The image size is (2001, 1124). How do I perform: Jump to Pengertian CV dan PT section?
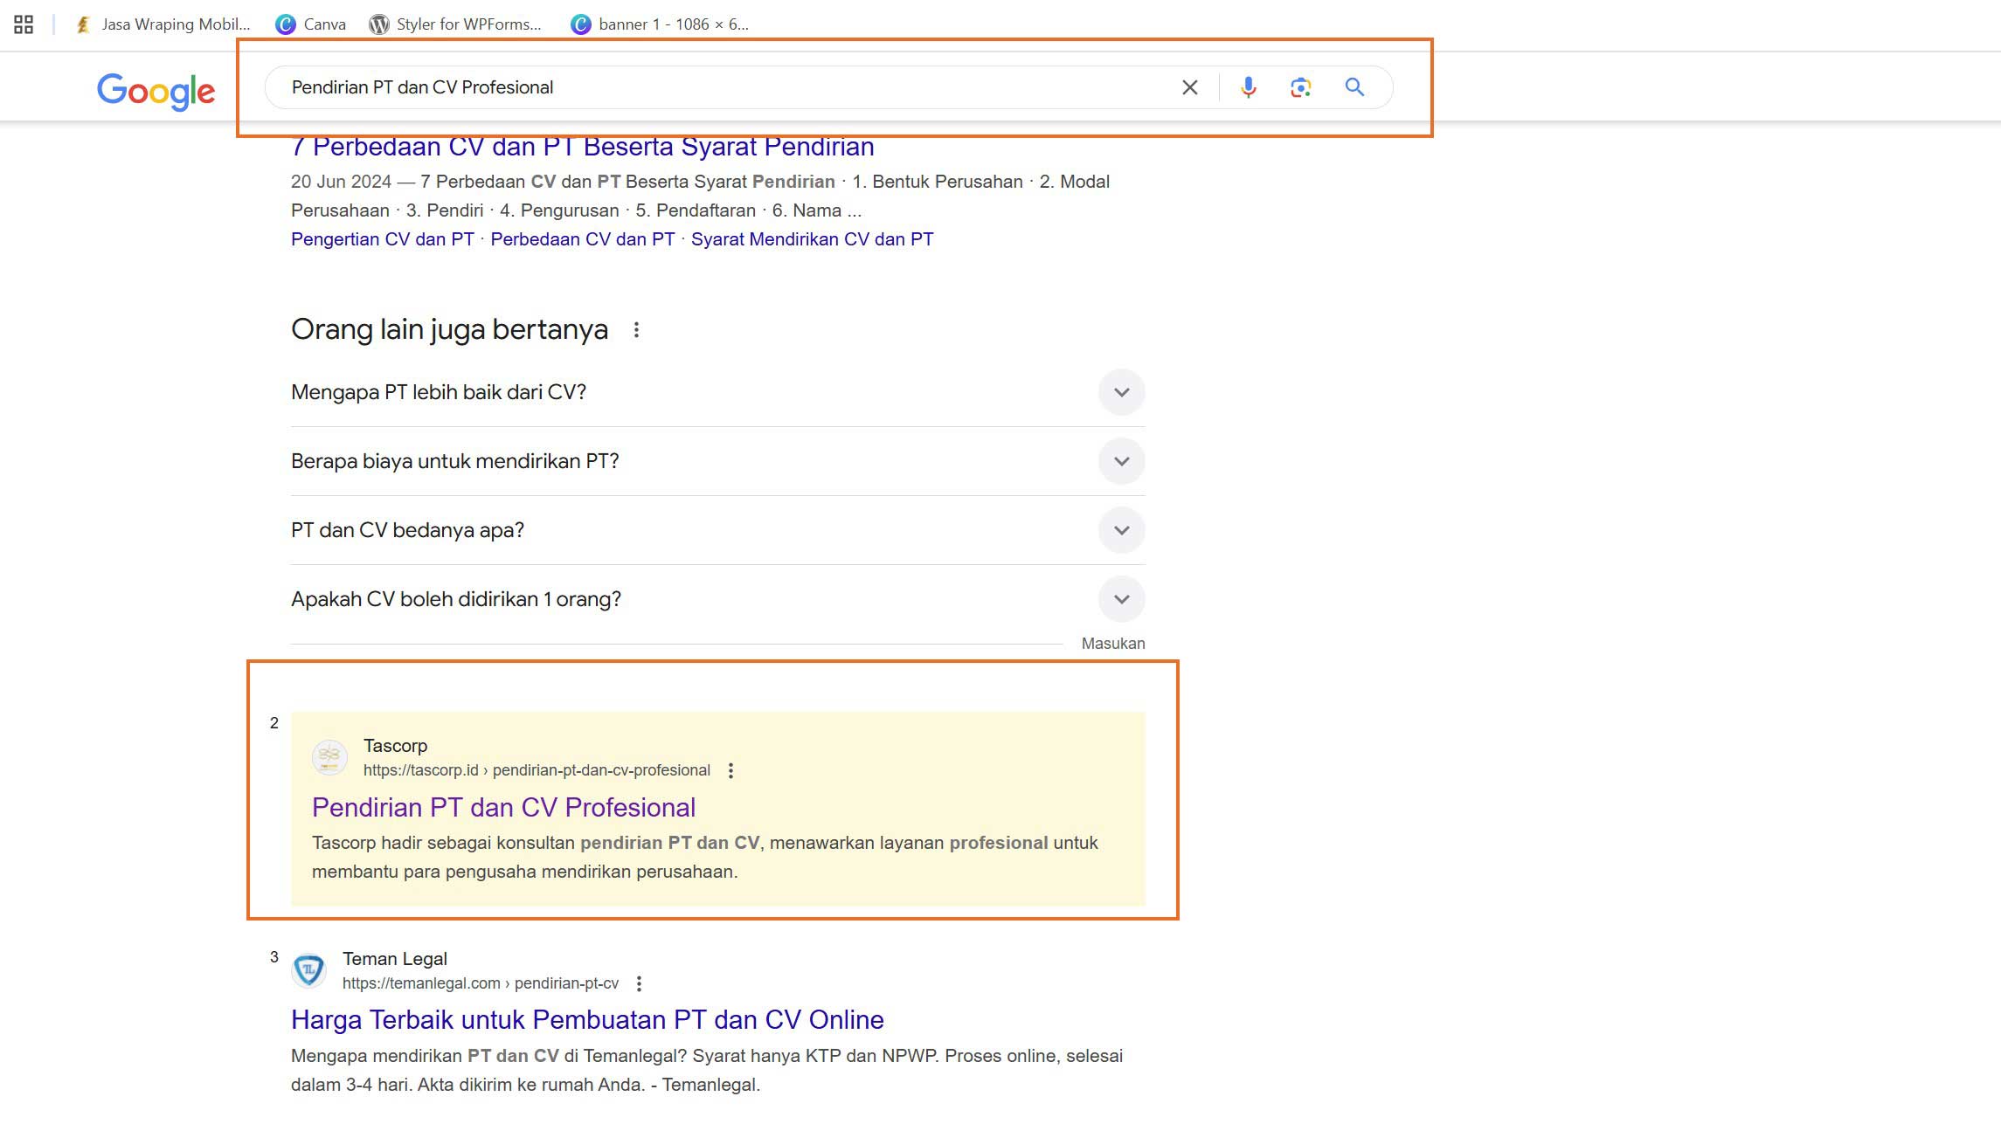click(383, 239)
